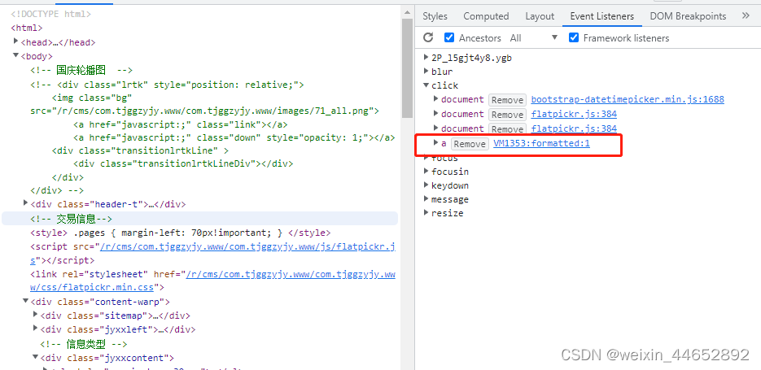Screen dimensions: 761x370
Task: Select the Event Listeners tab
Action: pyautogui.click(x=601, y=16)
